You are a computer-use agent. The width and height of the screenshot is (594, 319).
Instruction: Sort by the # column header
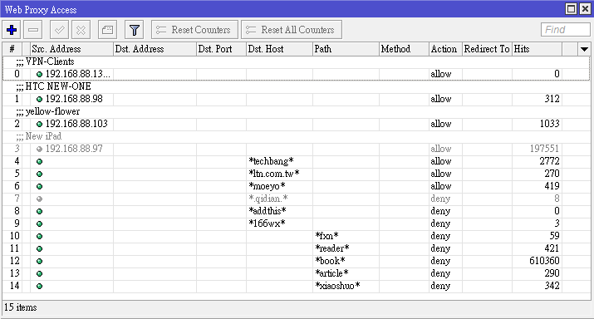(12, 49)
